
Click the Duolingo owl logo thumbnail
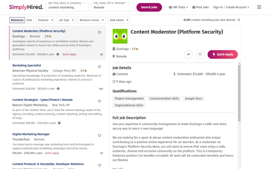[x=120, y=36]
